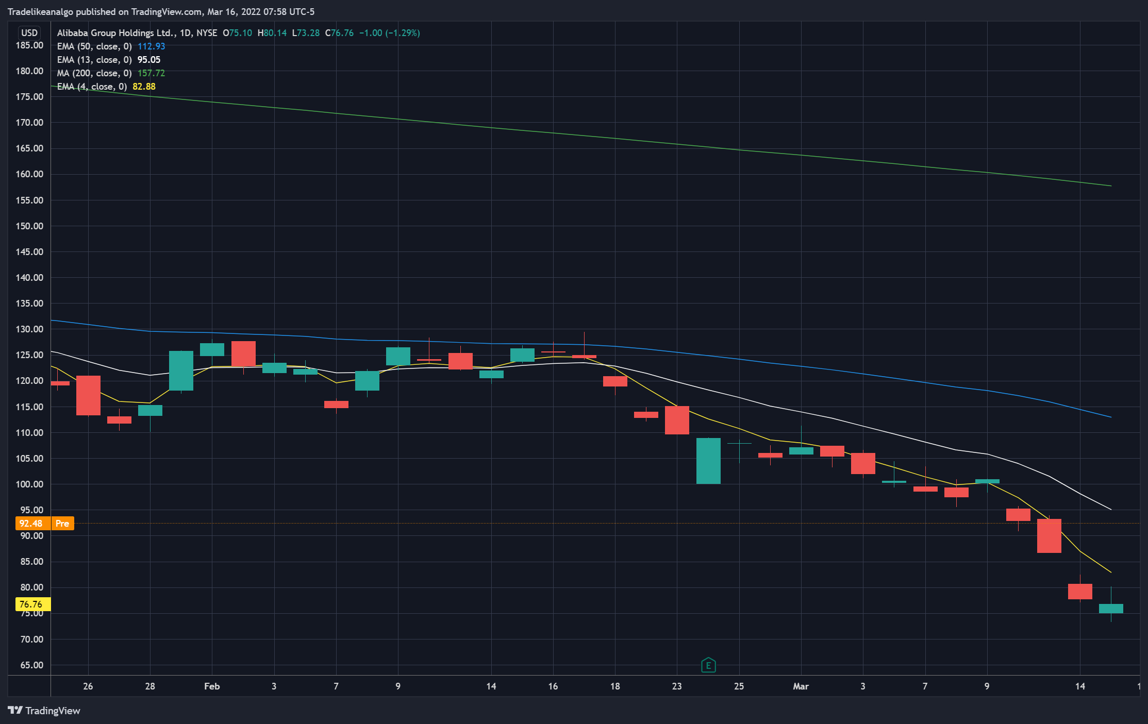Click the EMA 4 value 82.88
This screenshot has height=724, width=1148.
tap(144, 87)
